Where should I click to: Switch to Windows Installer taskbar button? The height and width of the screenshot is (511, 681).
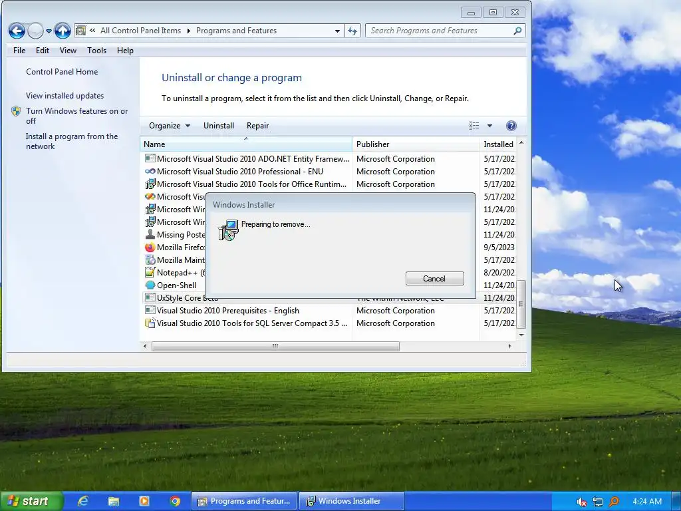point(351,501)
